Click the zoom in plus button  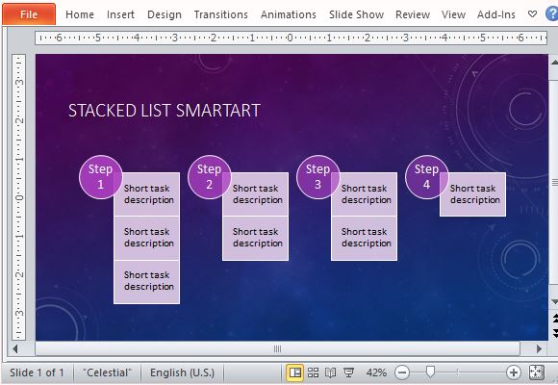point(513,372)
